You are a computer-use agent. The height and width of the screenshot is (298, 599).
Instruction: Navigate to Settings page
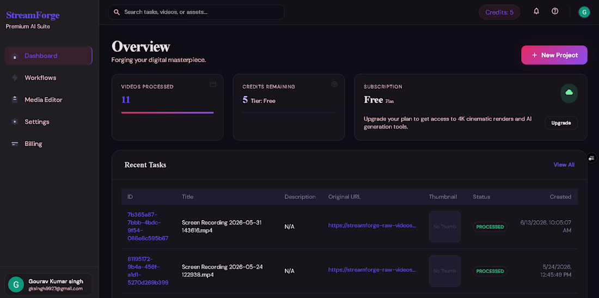(48, 122)
